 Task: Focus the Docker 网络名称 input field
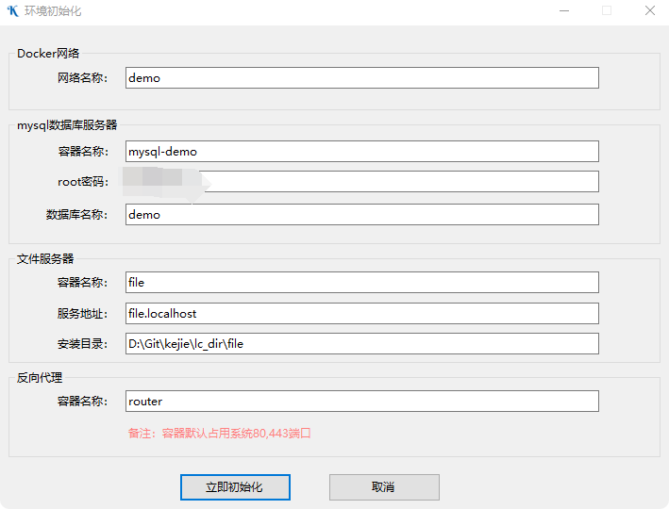(362, 78)
